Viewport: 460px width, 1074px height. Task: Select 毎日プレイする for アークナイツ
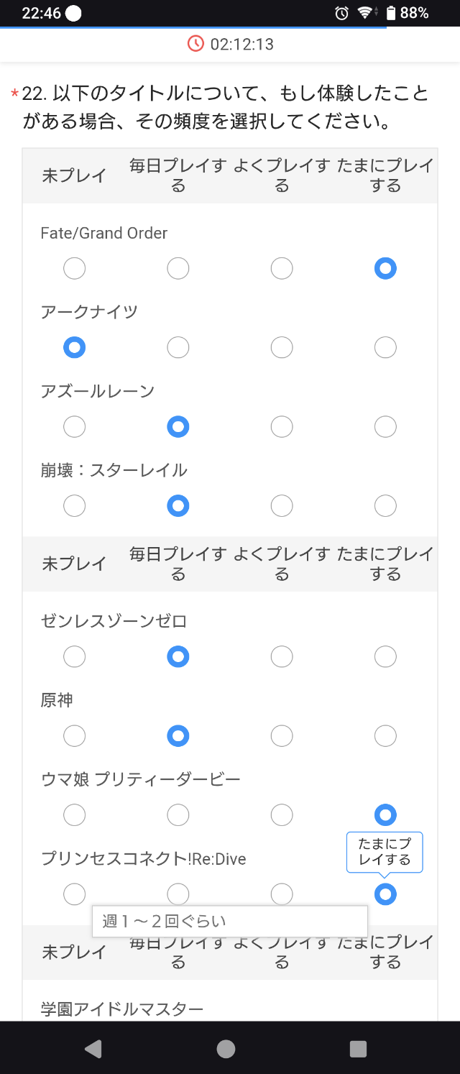[178, 348]
